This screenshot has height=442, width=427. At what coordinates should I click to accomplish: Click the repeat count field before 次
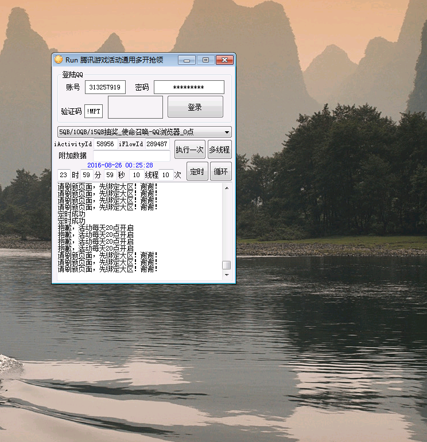point(166,175)
